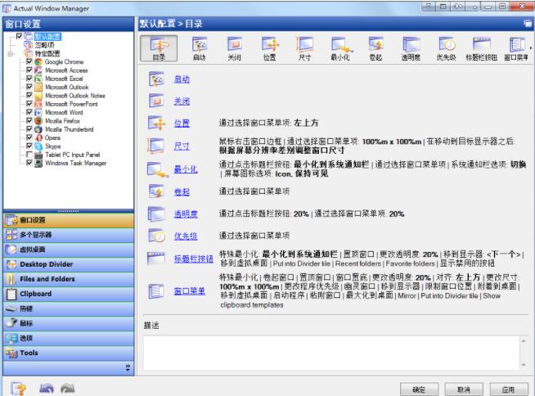Click the icon beside the 透明度 link
This screenshot has width=535, height=396.
pos(156,214)
